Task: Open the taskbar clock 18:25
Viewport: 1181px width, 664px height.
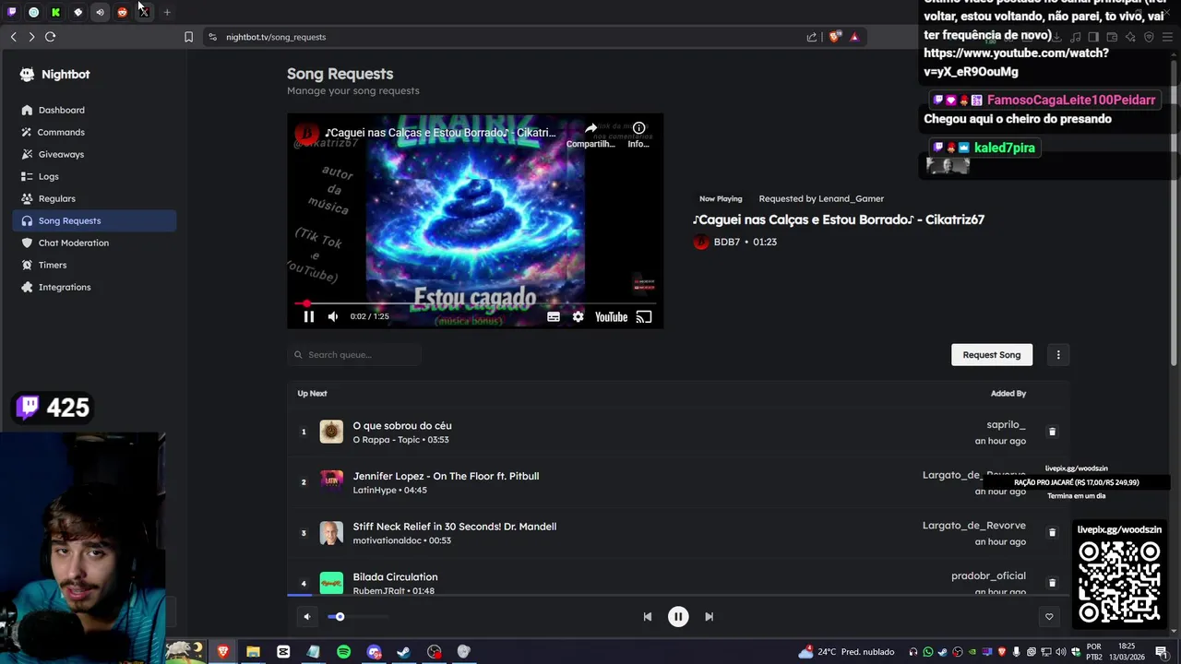Action: point(1126,652)
